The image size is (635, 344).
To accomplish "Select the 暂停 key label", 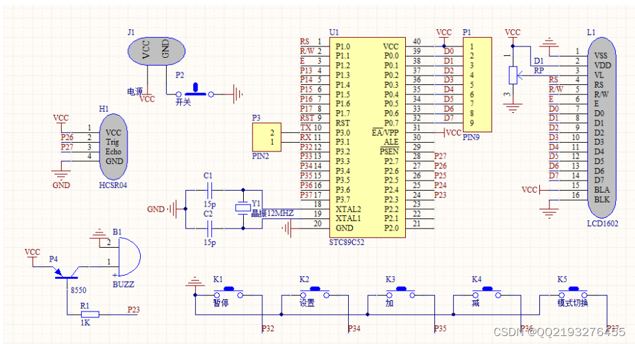I will tap(221, 303).
